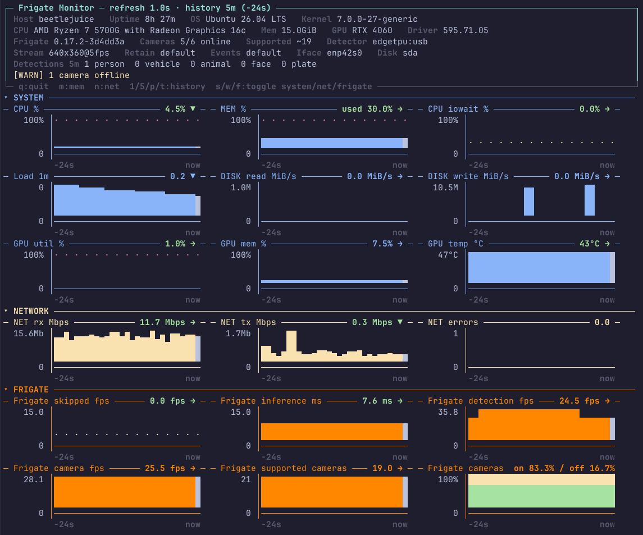Screen dimensions: 643x535
Task: Collapse the SYSTEM section triangle
Action: (6, 98)
